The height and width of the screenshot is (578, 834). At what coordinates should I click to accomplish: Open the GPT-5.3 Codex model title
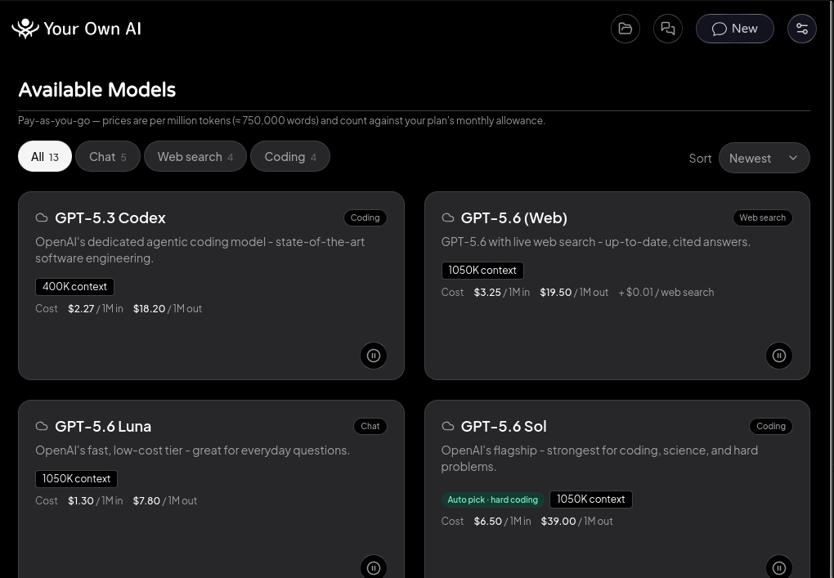coord(110,218)
